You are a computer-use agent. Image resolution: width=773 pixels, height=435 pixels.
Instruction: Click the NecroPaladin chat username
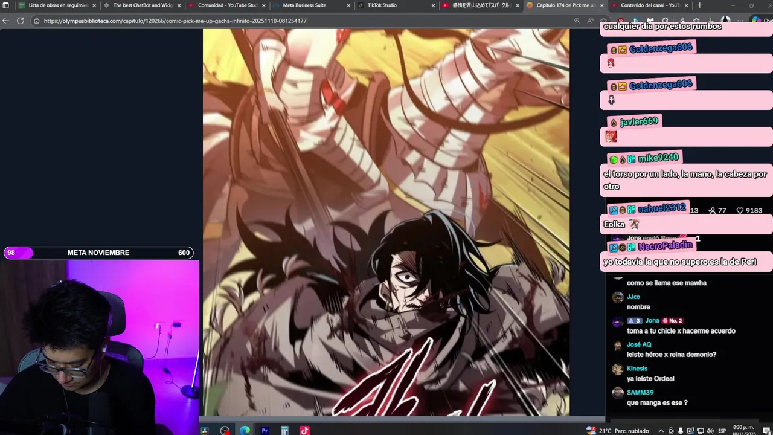(665, 246)
